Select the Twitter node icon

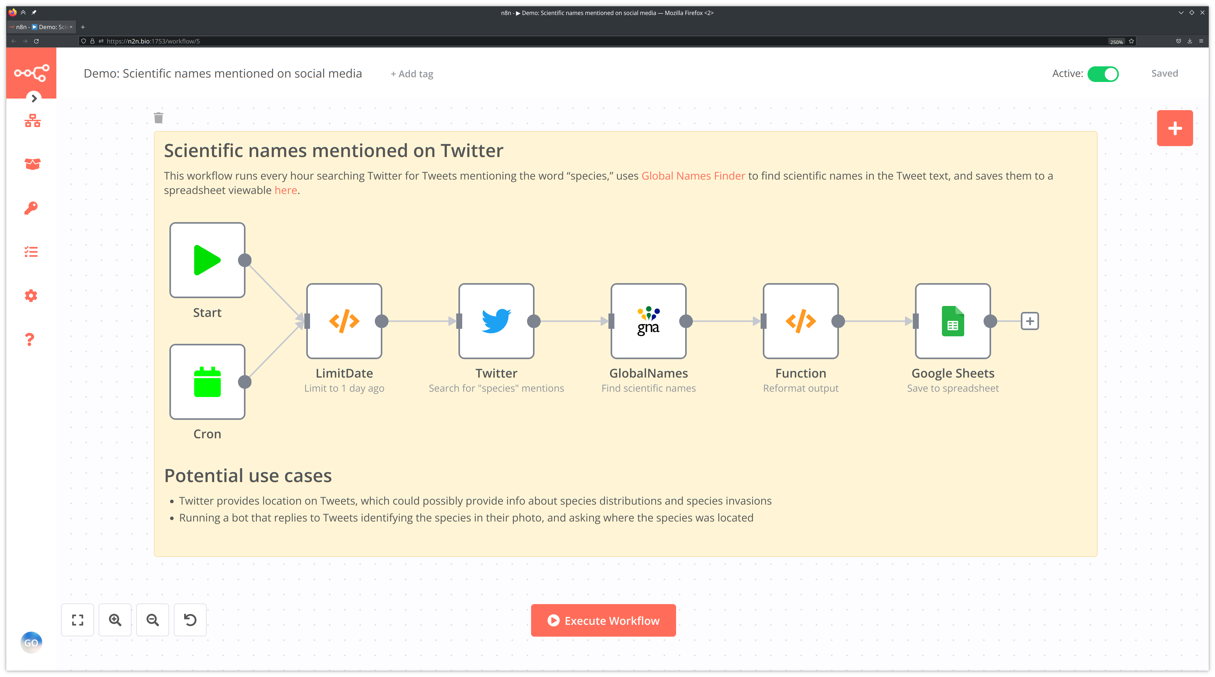[496, 321]
